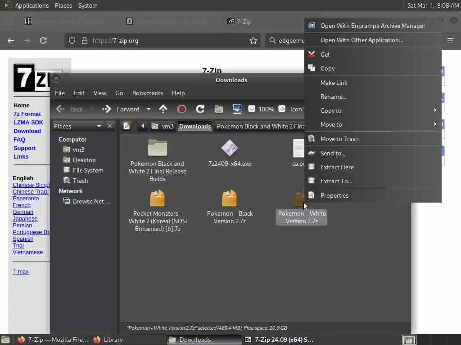Screen dimensions: 461x345
Task: Expand the Move to submenu
Action: click(x=373, y=125)
